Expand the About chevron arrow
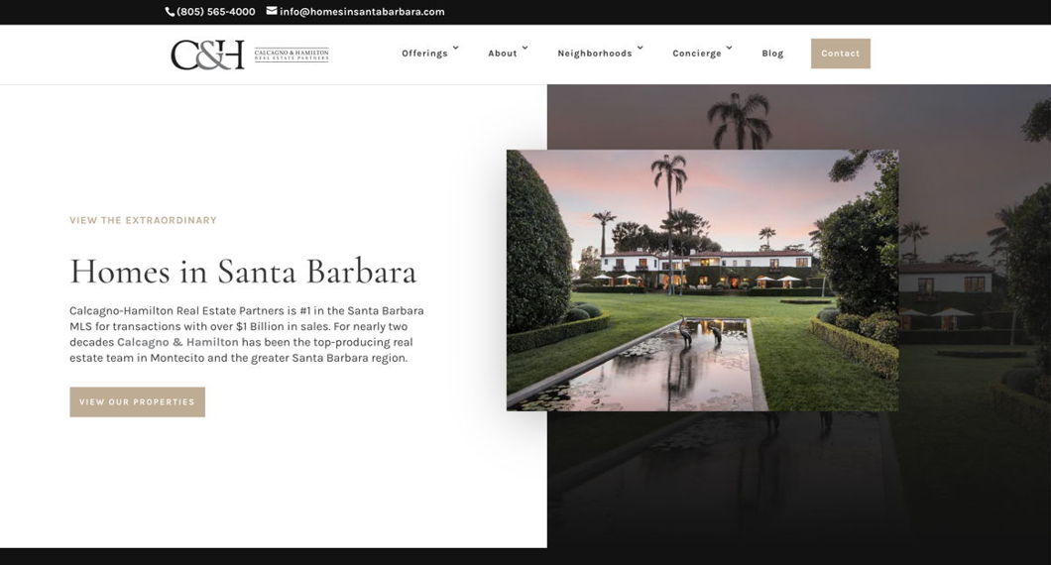 click(525, 48)
